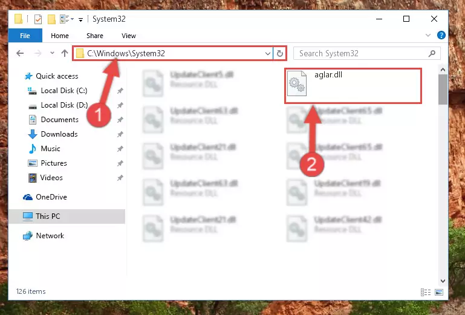This screenshot has width=465, height=315.
Task: Go forward with the right arrow
Action: (x=37, y=53)
